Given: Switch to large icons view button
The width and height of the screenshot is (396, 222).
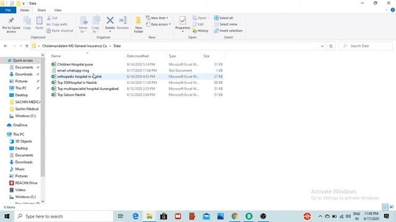Looking at the screenshot, I should tap(392, 207).
